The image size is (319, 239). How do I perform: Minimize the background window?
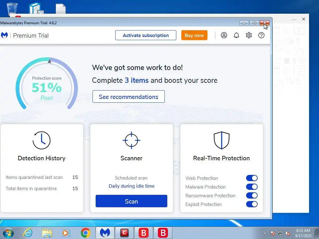294,19
